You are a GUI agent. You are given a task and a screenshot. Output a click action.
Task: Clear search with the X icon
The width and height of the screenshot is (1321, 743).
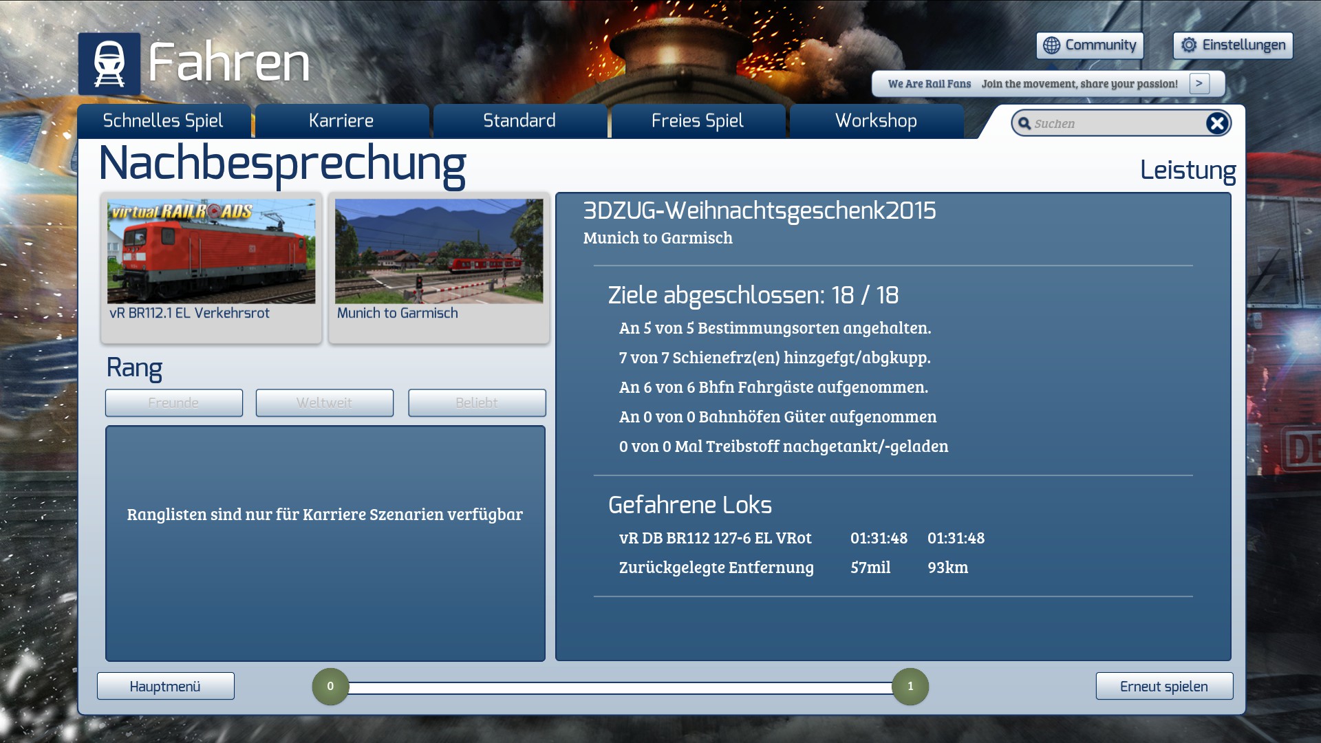[1216, 123]
